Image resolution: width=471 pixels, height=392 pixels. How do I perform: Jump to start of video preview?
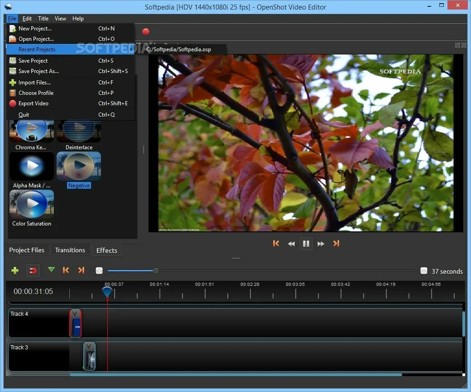pos(276,243)
